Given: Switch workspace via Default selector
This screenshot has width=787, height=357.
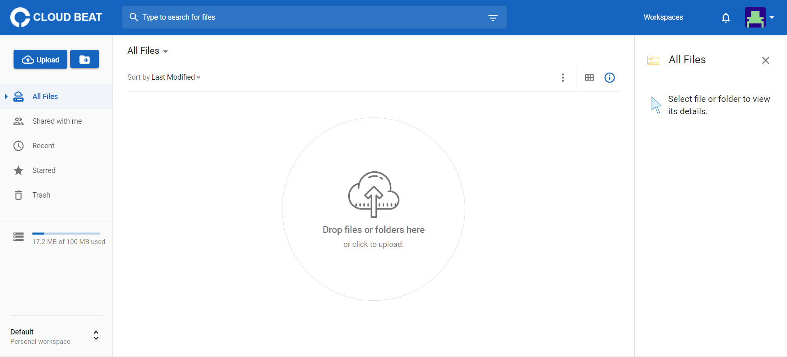Looking at the screenshot, I should (x=56, y=336).
